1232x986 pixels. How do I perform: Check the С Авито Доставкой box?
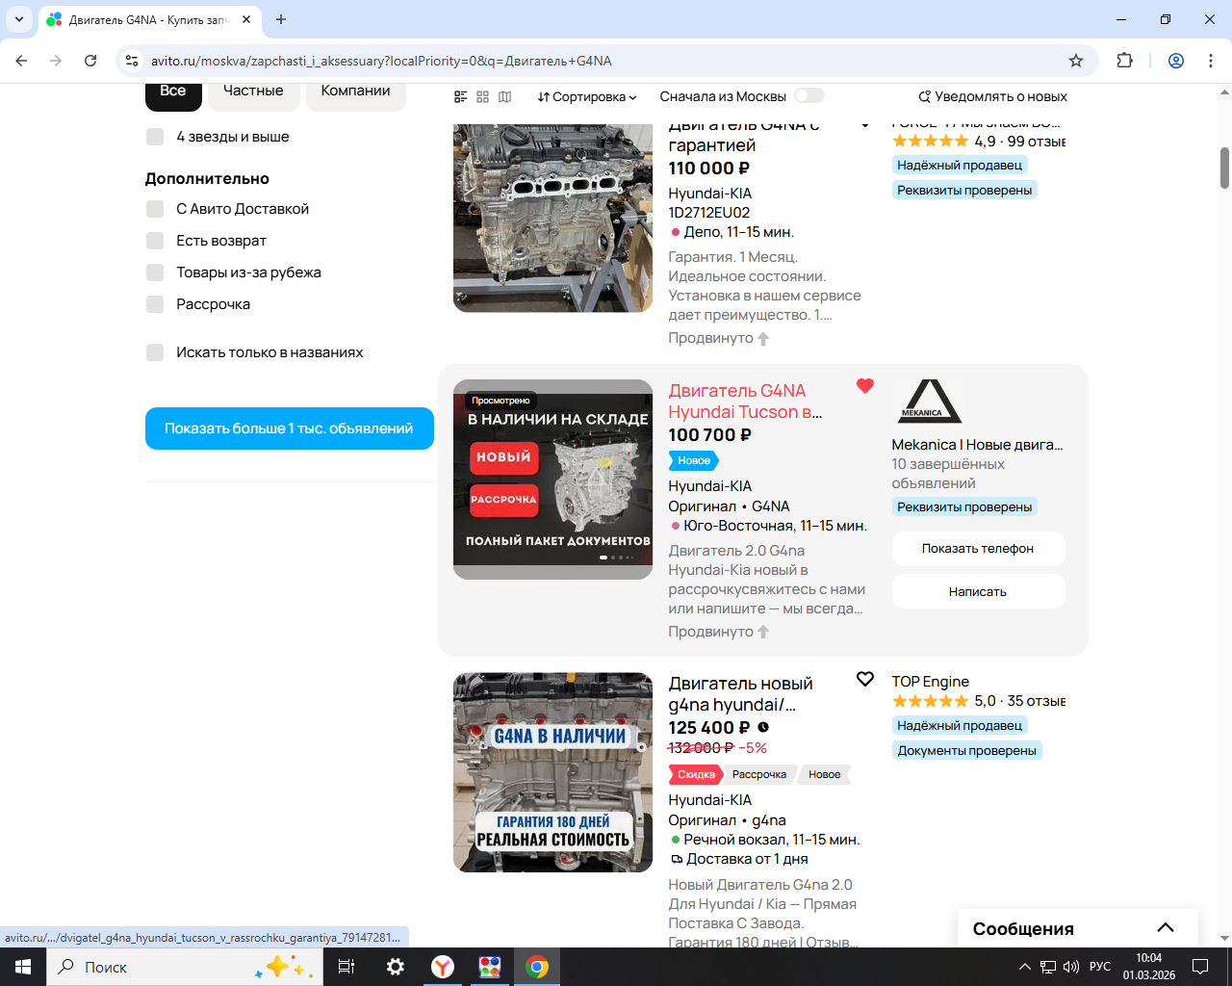(x=155, y=209)
